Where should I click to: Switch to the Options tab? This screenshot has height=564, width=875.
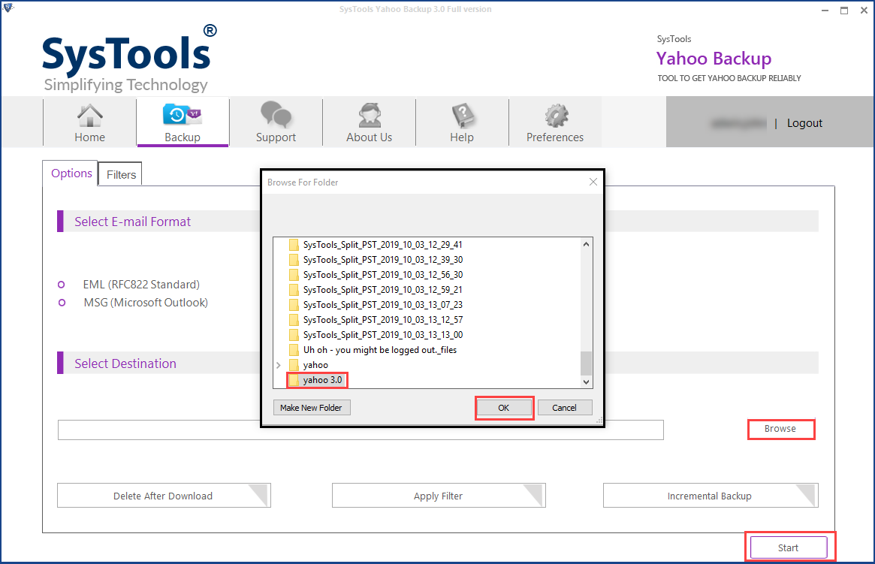point(71,173)
